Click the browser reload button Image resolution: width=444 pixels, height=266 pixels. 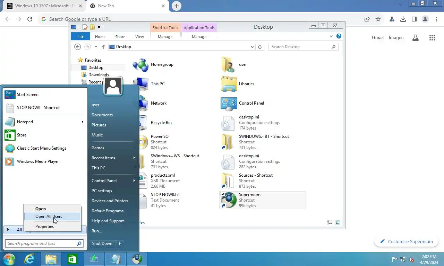(x=30, y=19)
